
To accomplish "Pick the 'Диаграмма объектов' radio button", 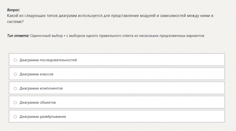I will (x=15, y=103).
